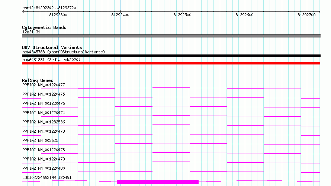Viewport: 331px width, 186px height.
Task: Open the RefSeq Genes track title
Action: coord(38,80)
